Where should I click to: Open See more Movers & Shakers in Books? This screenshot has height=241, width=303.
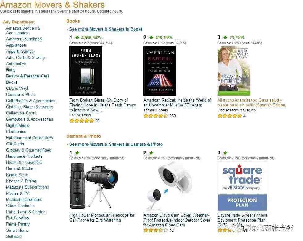[x=106, y=29]
